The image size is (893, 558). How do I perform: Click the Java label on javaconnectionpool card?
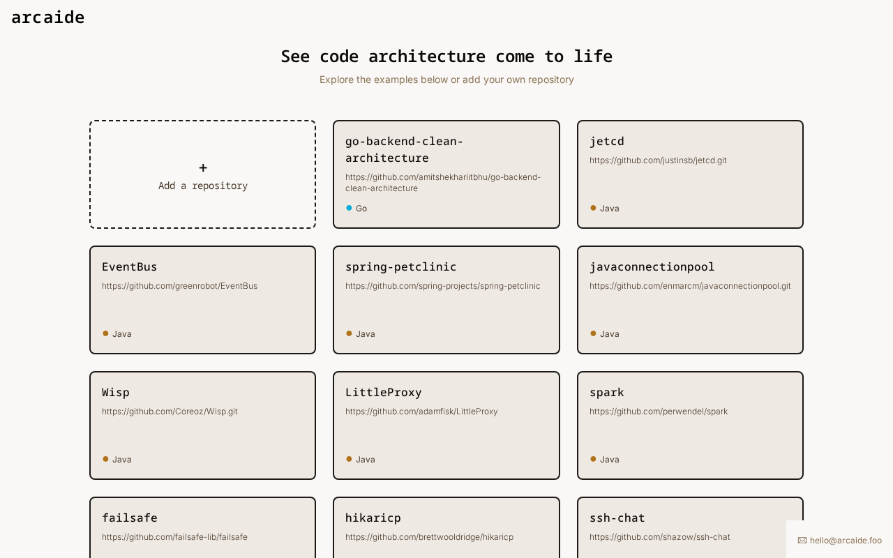pyautogui.click(x=610, y=334)
